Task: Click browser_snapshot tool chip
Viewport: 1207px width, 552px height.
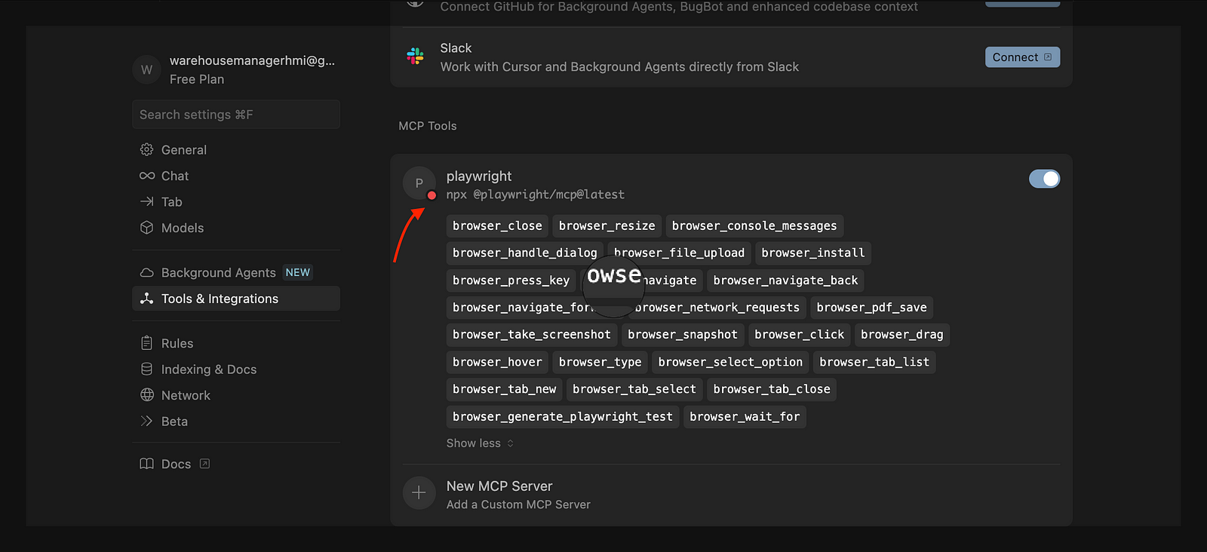Action: [x=682, y=334]
